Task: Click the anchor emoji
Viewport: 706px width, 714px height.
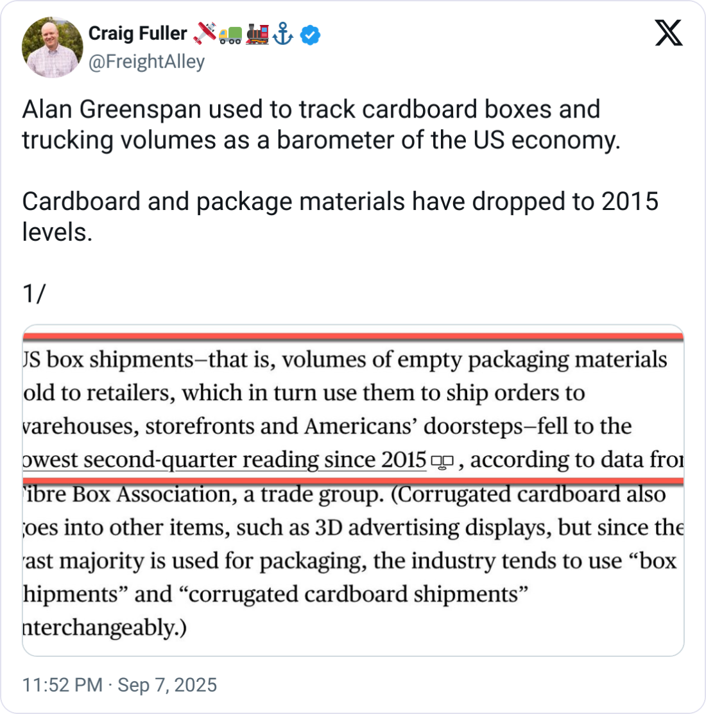Action: (x=283, y=34)
